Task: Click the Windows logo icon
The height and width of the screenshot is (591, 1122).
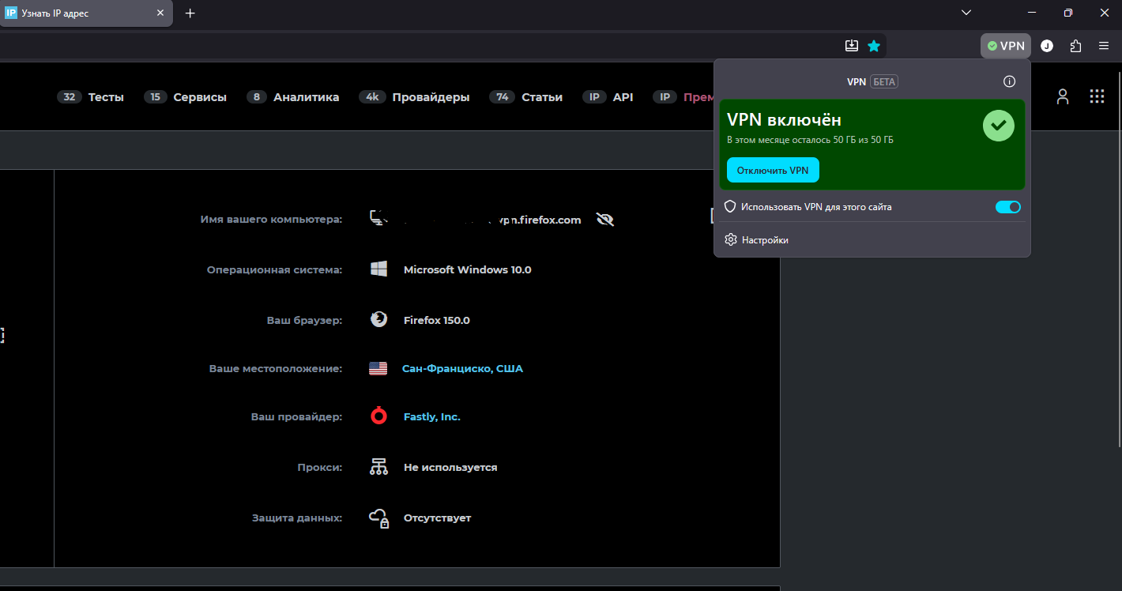Action: pos(378,269)
